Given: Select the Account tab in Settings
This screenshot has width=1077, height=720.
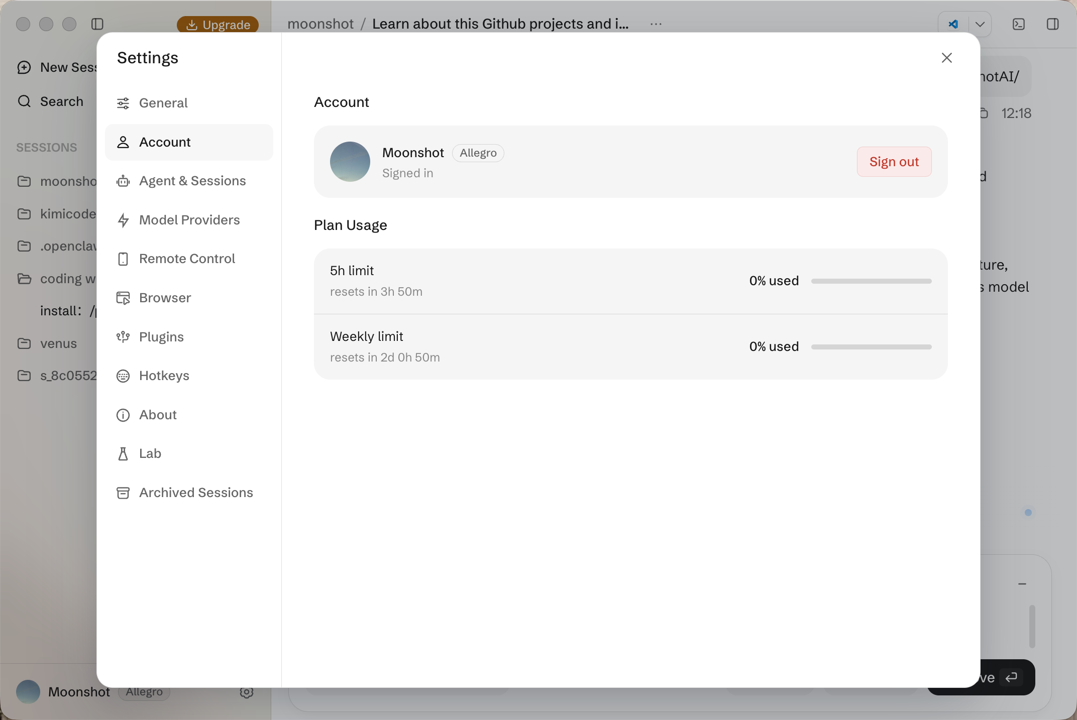Looking at the screenshot, I should point(189,142).
